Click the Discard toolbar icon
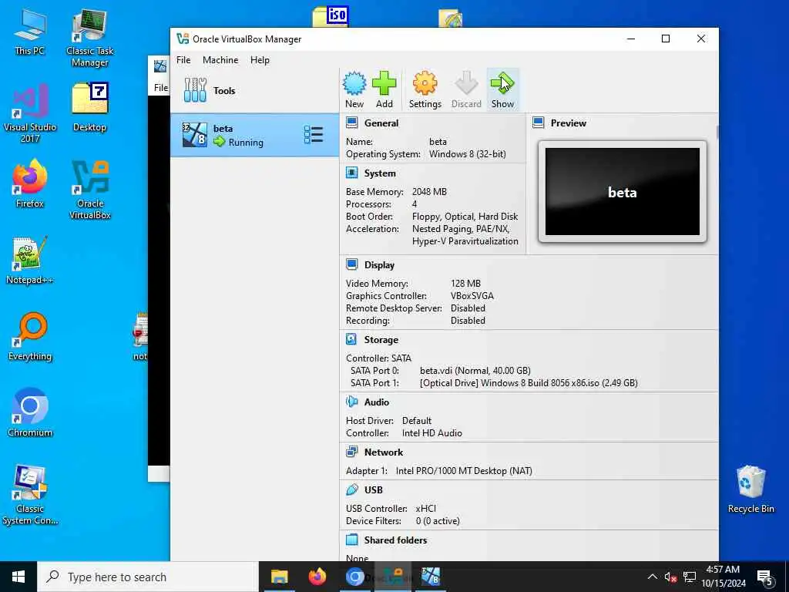This screenshot has width=789, height=592. (466, 83)
